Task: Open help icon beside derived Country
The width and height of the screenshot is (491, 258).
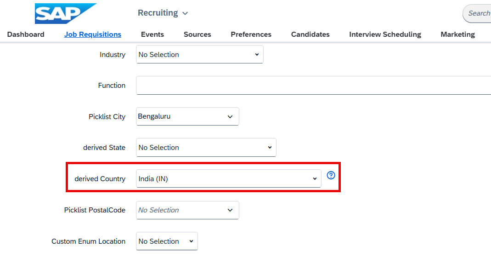Action: point(331,175)
